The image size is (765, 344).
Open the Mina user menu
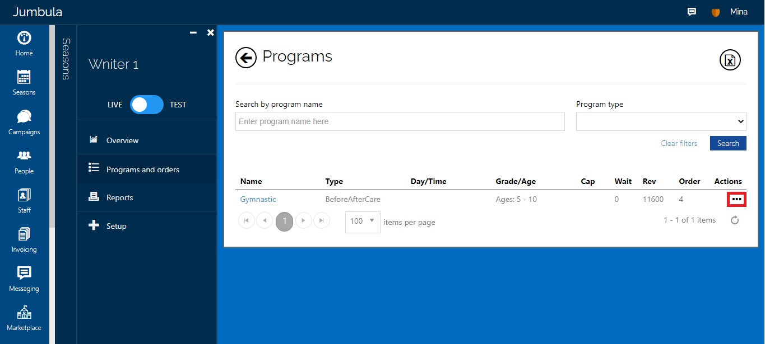pos(739,12)
